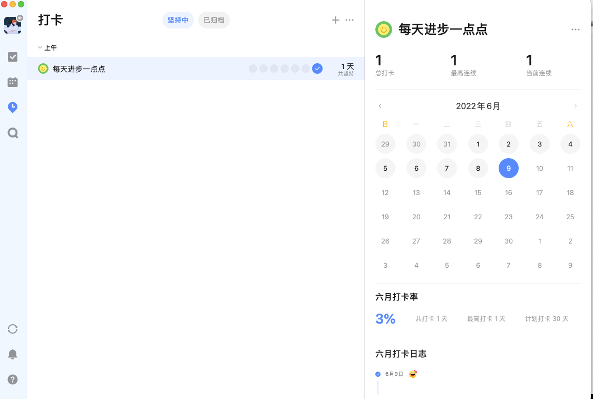Open notifications via the bell icon

(x=13, y=354)
